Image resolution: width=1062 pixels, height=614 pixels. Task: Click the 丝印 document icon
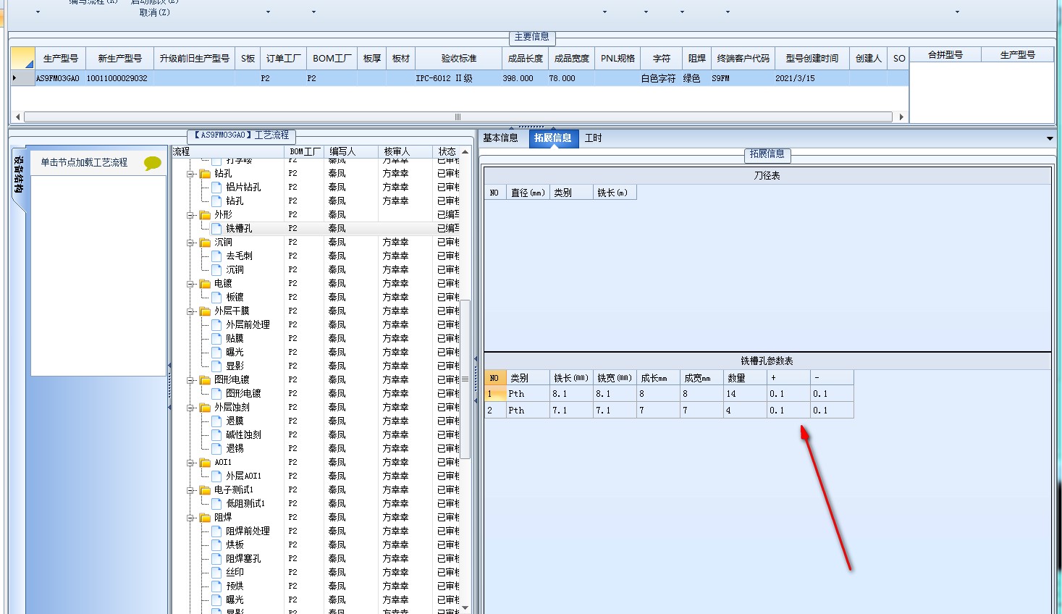pyautogui.click(x=216, y=573)
